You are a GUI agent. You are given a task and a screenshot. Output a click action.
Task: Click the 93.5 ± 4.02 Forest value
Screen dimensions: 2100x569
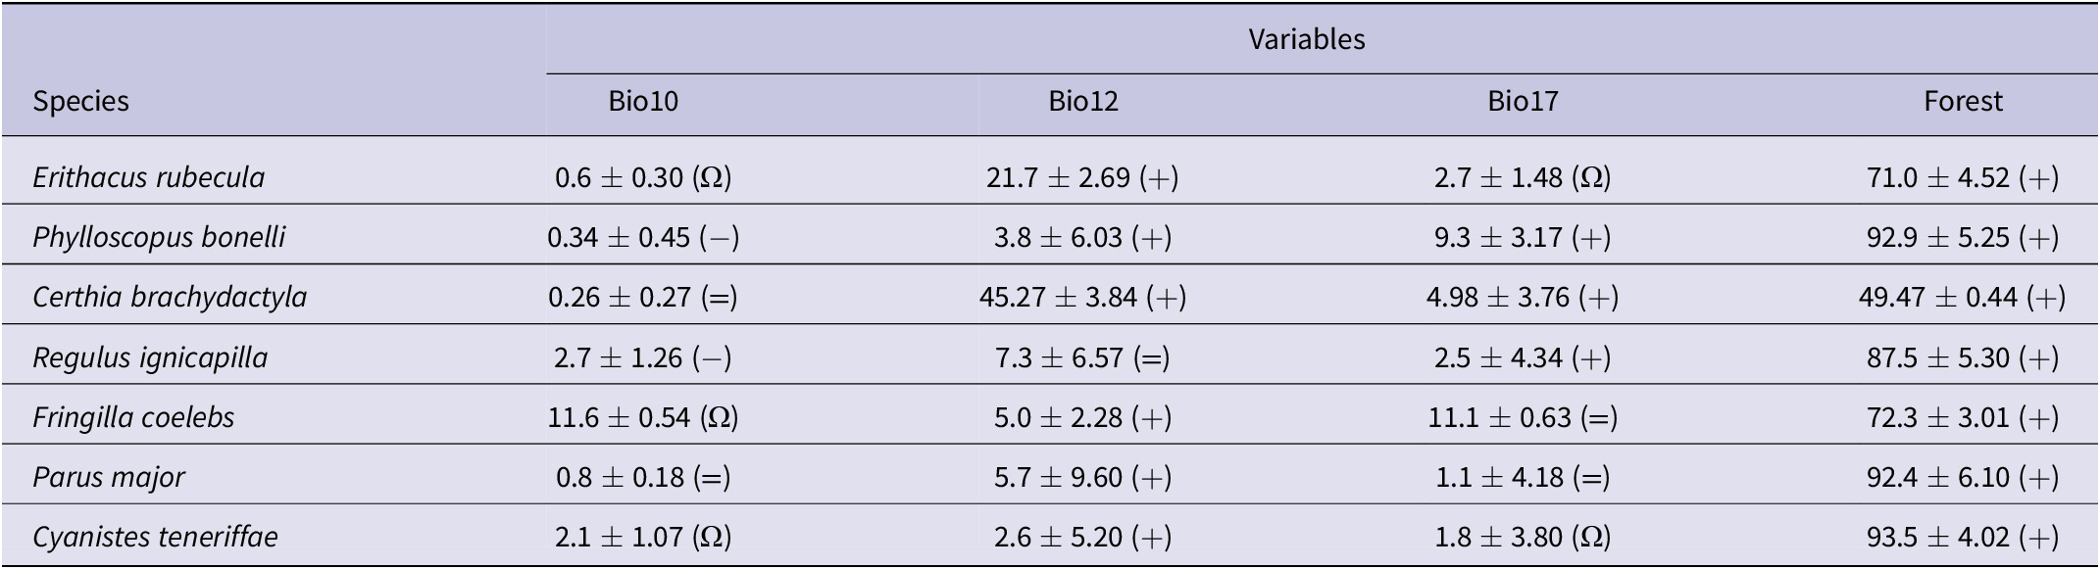[1963, 537]
